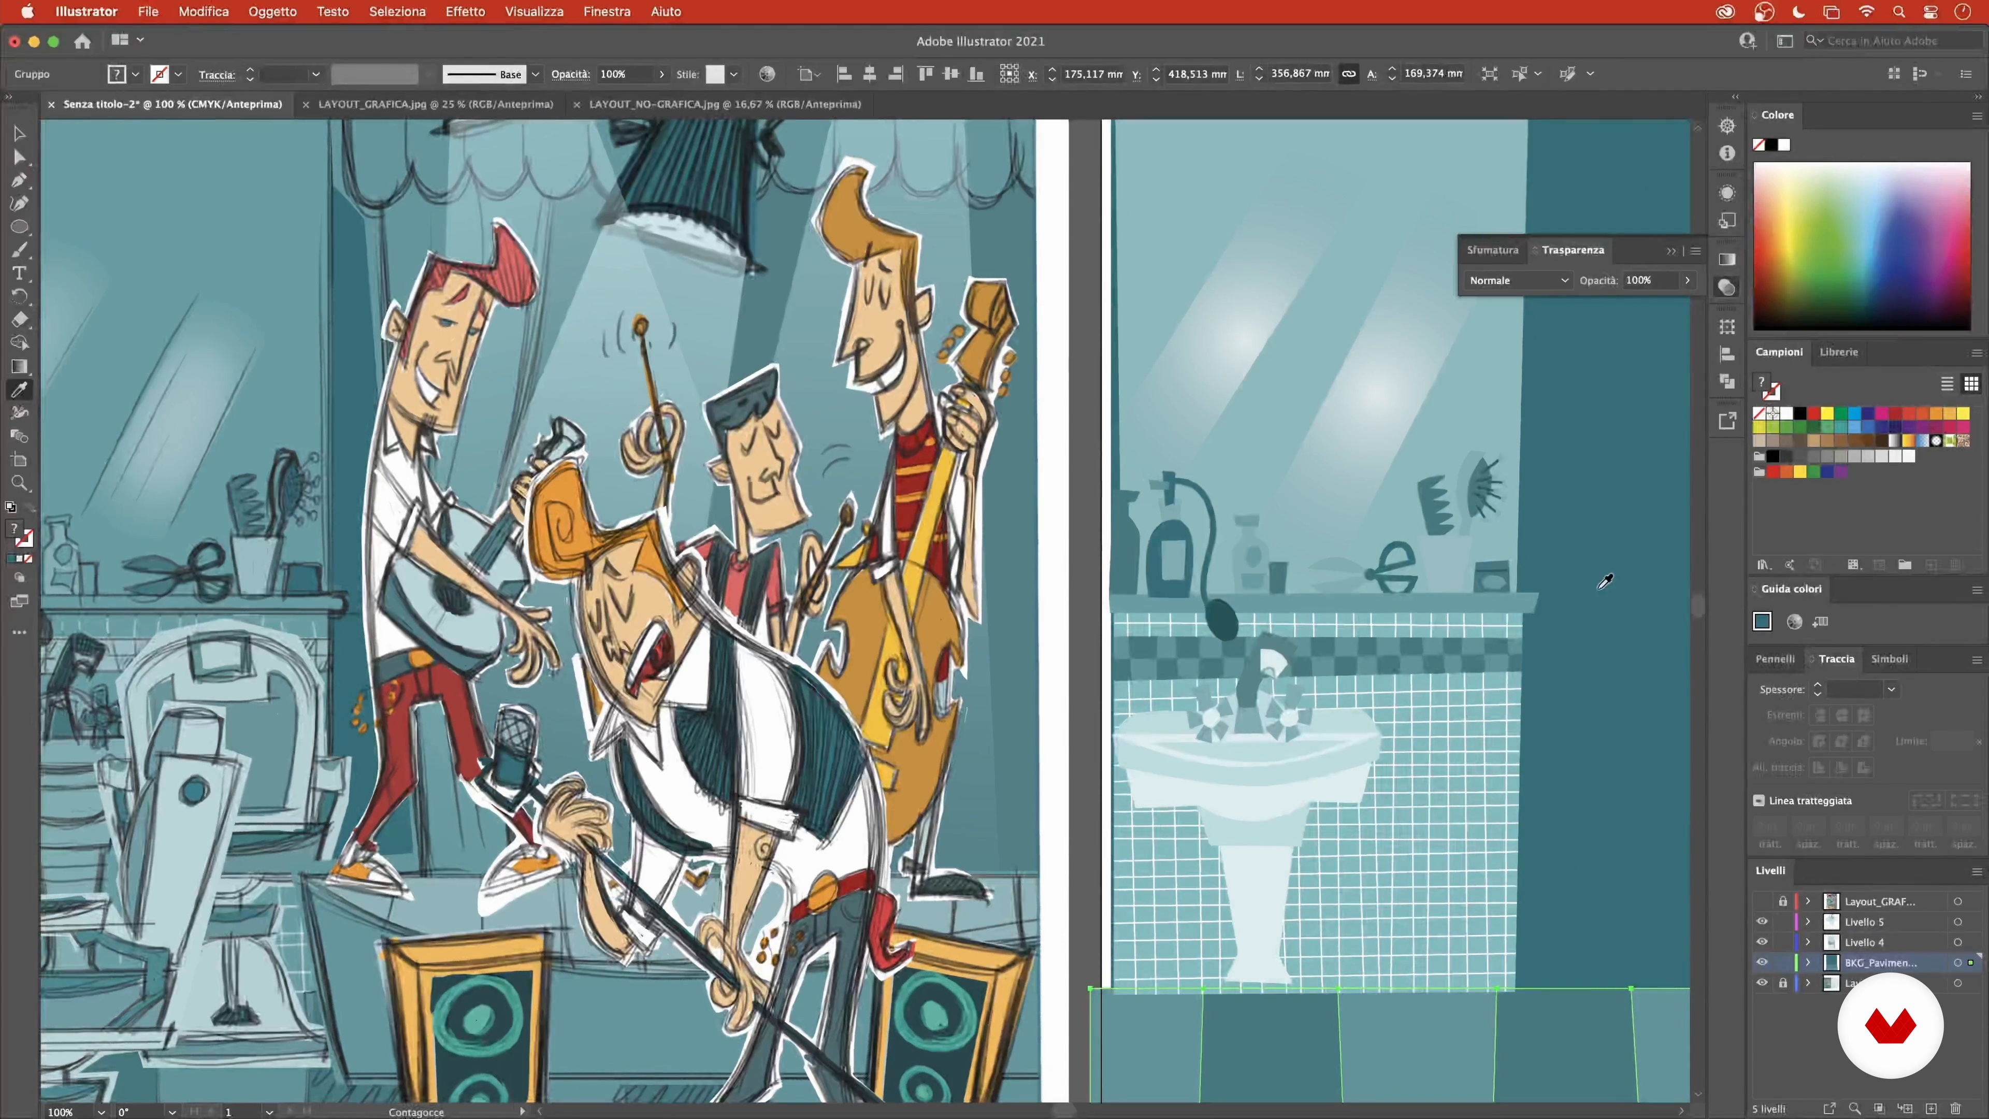Screen dimensions: 1989x1119
Task: Switch to the Sfumatura panel tab
Action: pos(1492,250)
